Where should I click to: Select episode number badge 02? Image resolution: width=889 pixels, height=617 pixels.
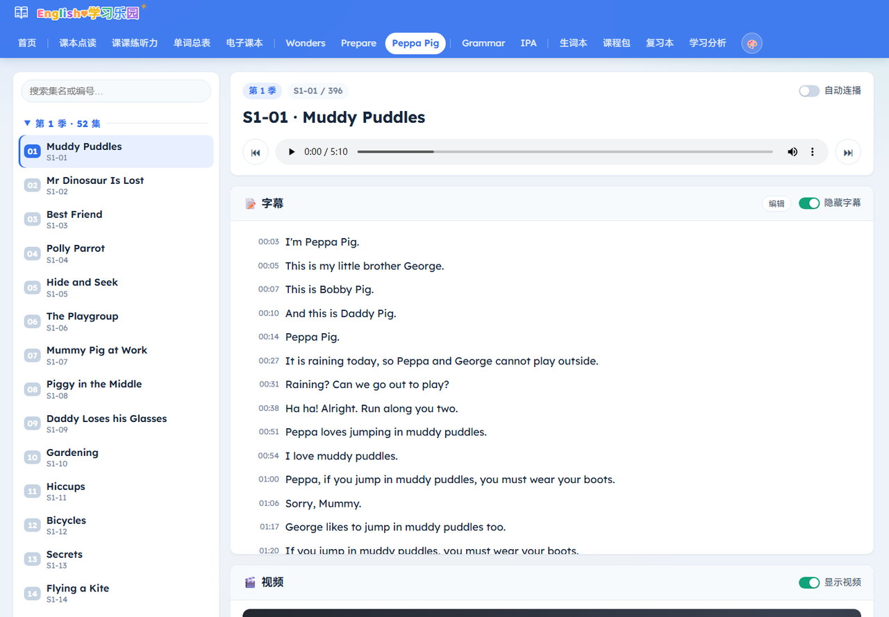(33, 185)
